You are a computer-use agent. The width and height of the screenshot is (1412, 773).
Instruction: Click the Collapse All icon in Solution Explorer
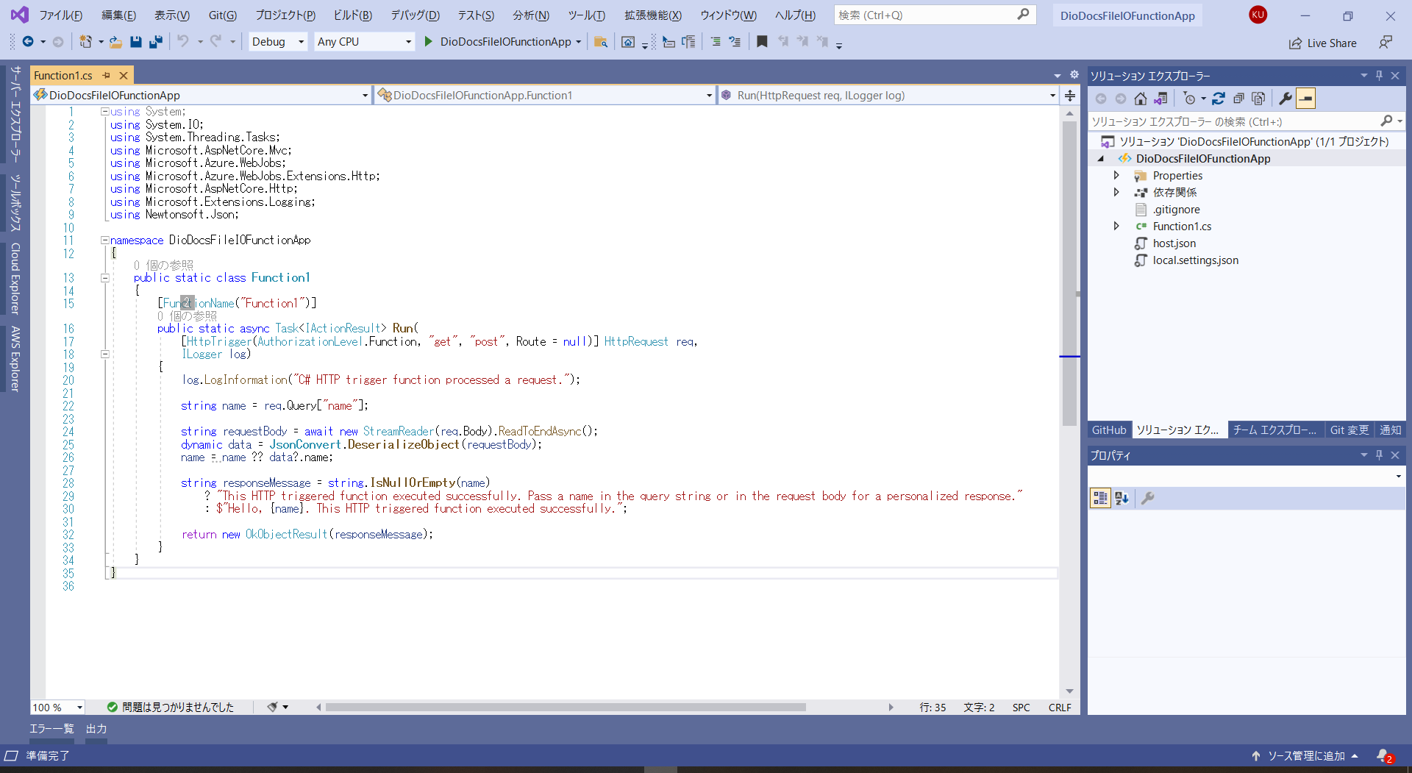(1238, 99)
